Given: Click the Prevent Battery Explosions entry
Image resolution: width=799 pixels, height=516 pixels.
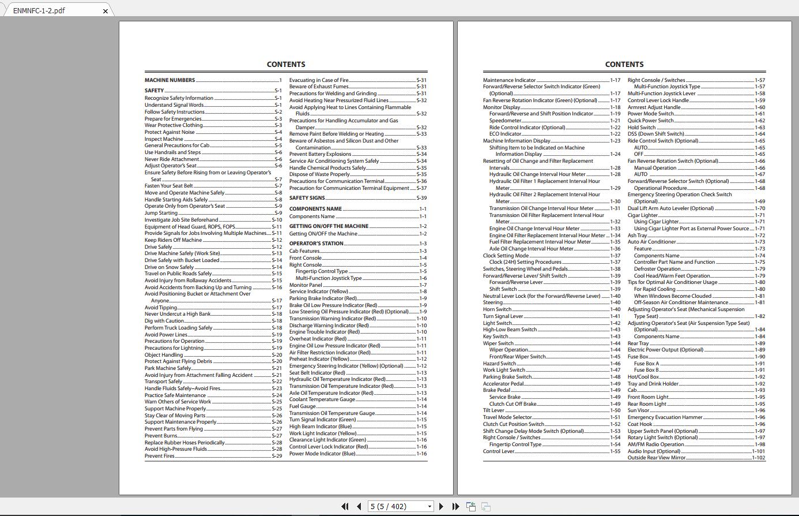Looking at the screenshot, I should [x=358, y=154].
